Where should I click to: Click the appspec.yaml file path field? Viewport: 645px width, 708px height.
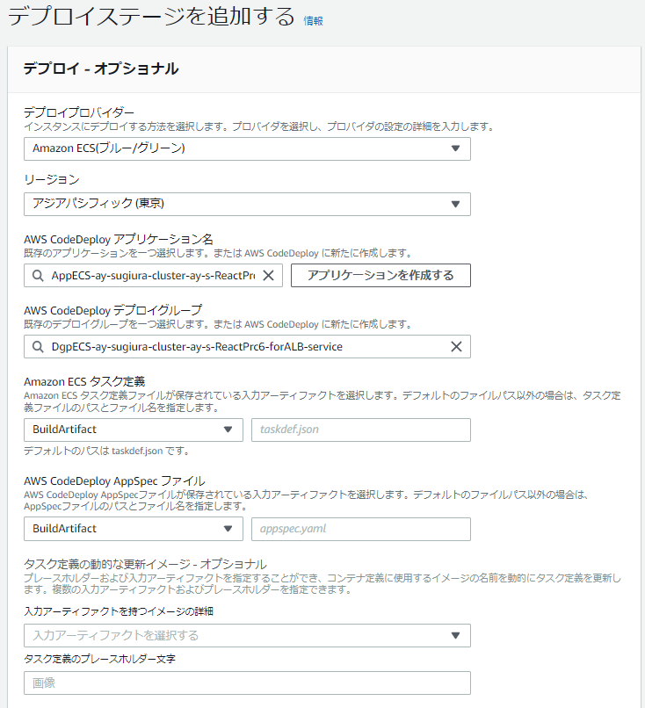(361, 529)
